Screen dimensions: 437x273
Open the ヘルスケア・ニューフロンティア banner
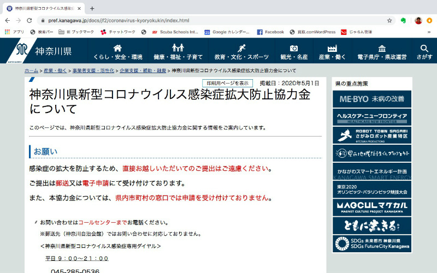(x=372, y=117)
